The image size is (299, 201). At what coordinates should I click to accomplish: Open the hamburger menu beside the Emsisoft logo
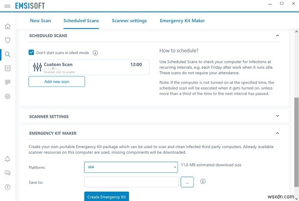pos(7,6)
